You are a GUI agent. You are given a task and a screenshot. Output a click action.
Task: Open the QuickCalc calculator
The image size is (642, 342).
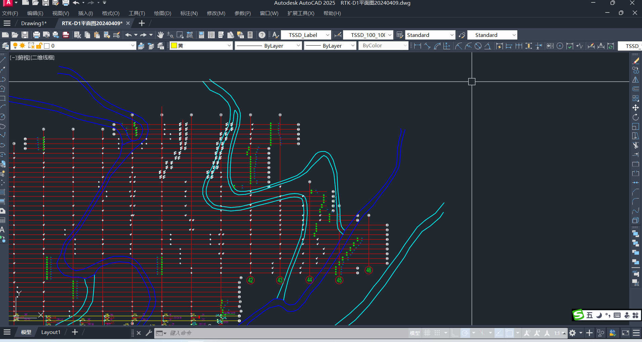pos(250,35)
